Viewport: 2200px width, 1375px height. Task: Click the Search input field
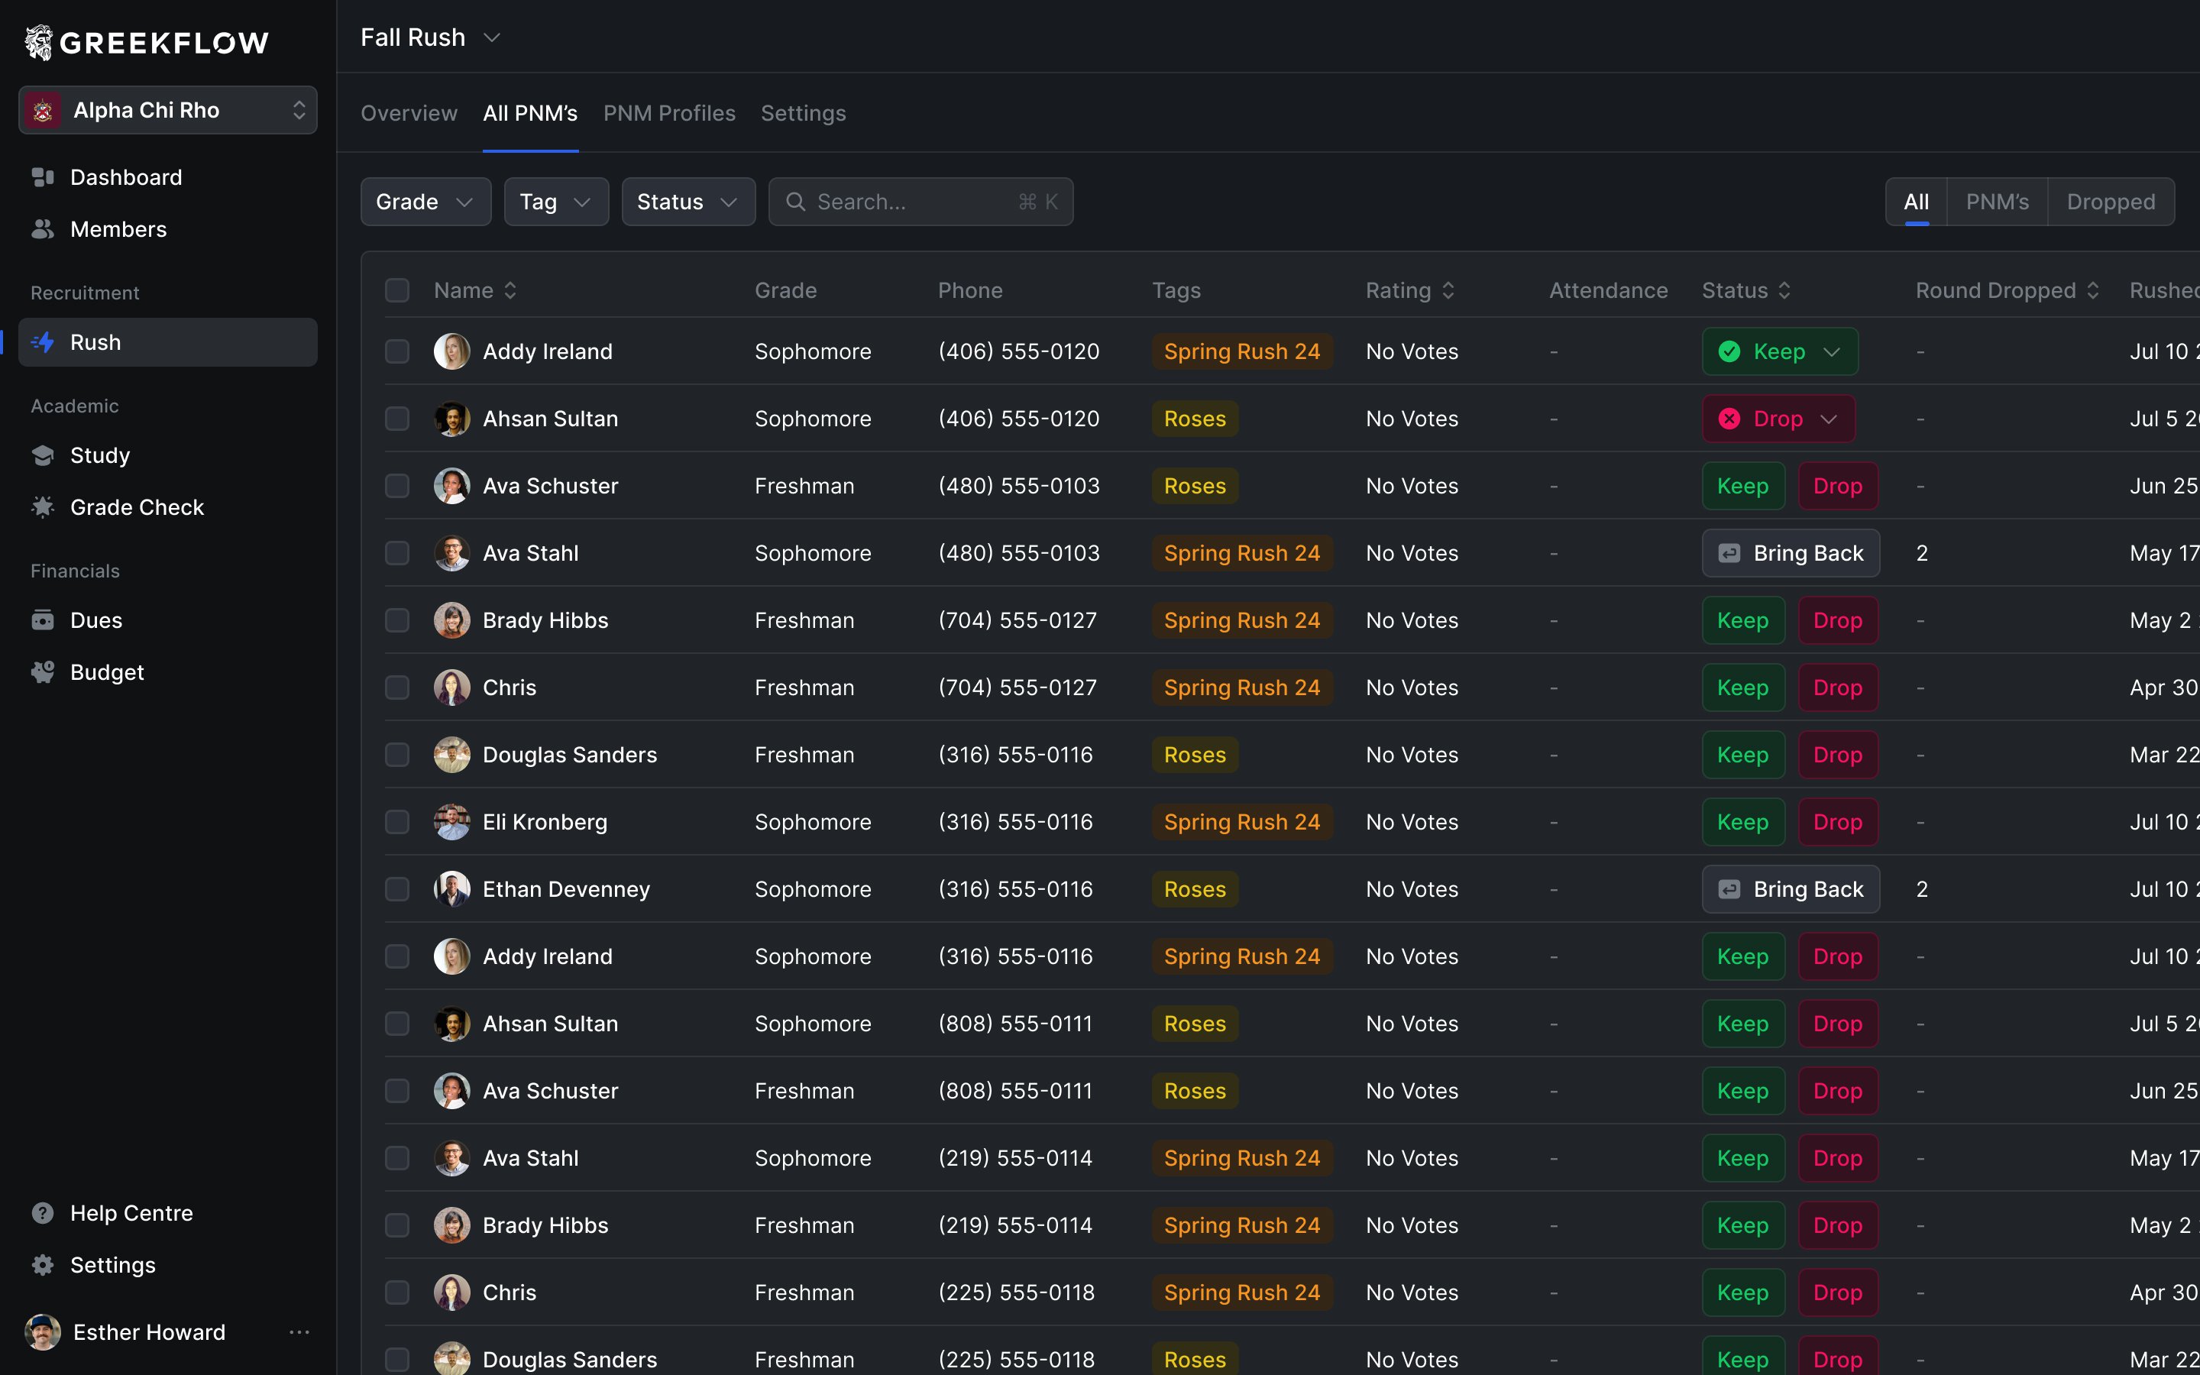[920, 202]
